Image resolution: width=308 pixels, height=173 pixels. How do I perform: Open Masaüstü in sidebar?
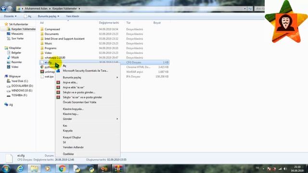click(17, 34)
